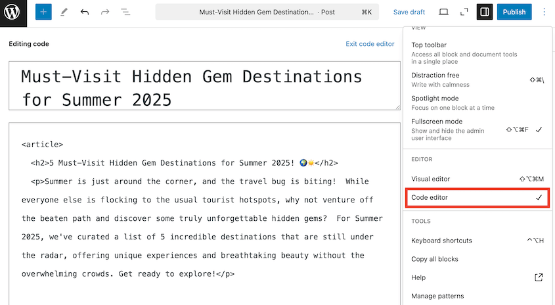Click the Redo arrow icon
Viewport: 555px width, 305px height.
105,12
